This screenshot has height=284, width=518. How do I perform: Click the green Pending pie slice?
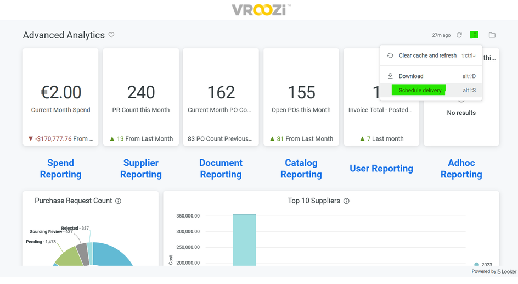tap(70, 257)
